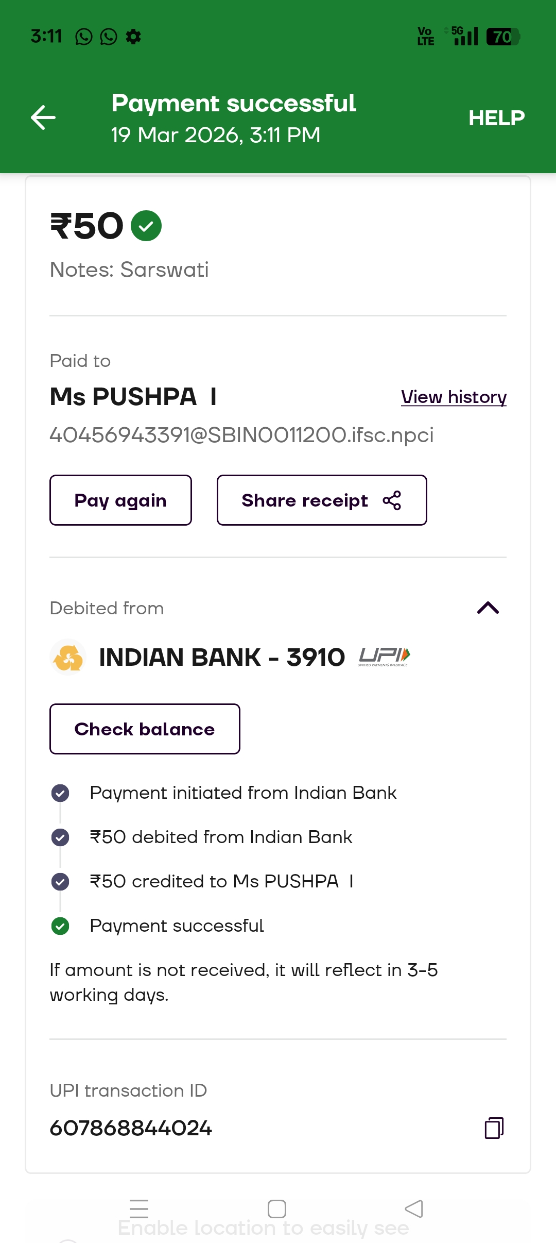This screenshot has width=556, height=1243.
Task: Tap the Share receipt button label
Action: pyautogui.click(x=305, y=500)
